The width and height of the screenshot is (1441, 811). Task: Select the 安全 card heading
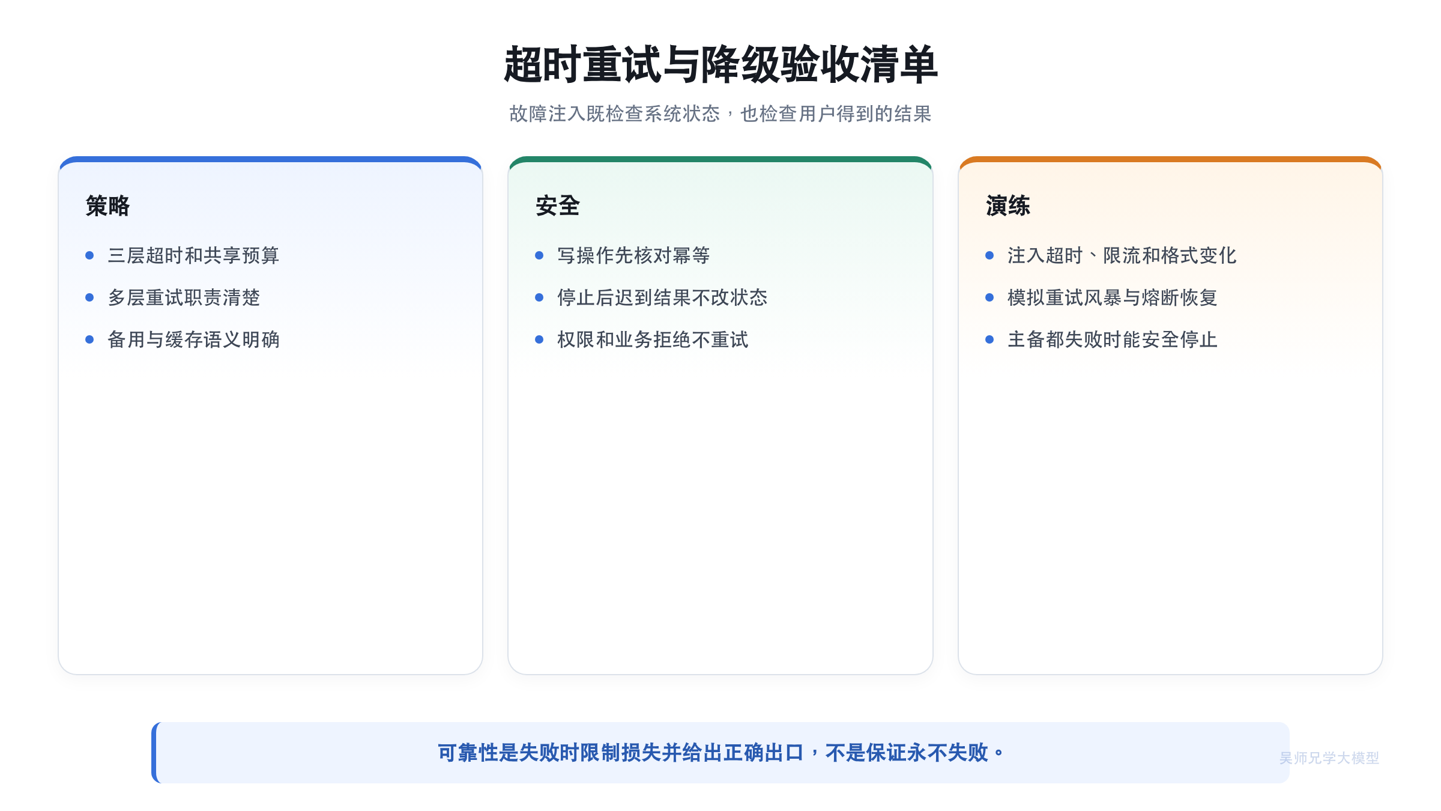pos(558,205)
